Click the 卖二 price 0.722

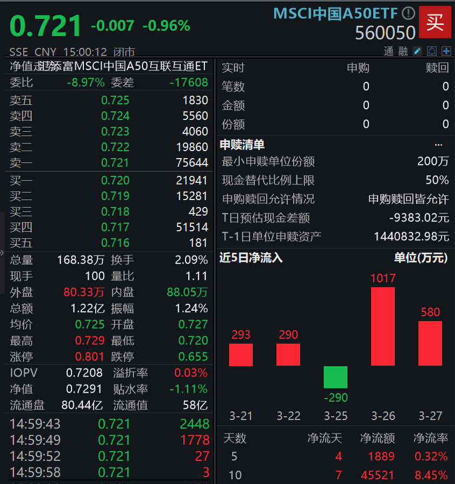(x=115, y=147)
